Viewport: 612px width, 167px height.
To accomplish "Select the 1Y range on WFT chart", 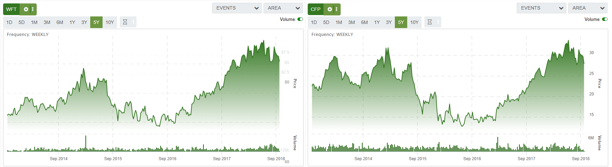I will [x=72, y=22].
